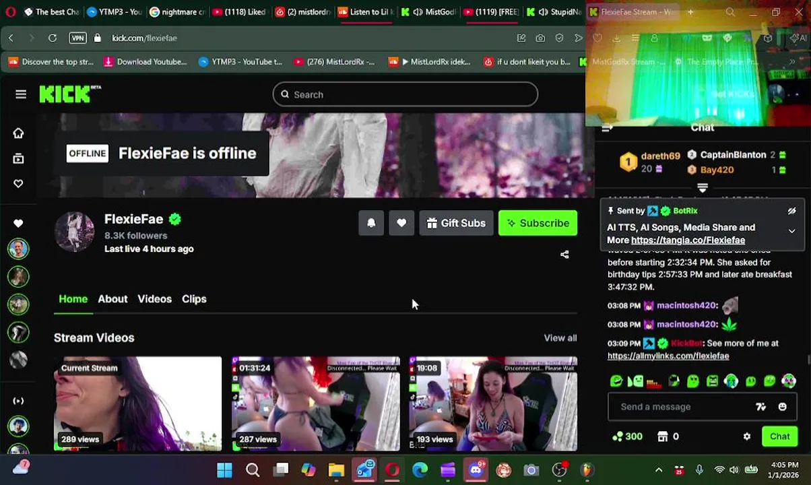Open the allmylinks.com/flexiefae link
Viewport: 811px width, 485px height.
coord(668,356)
